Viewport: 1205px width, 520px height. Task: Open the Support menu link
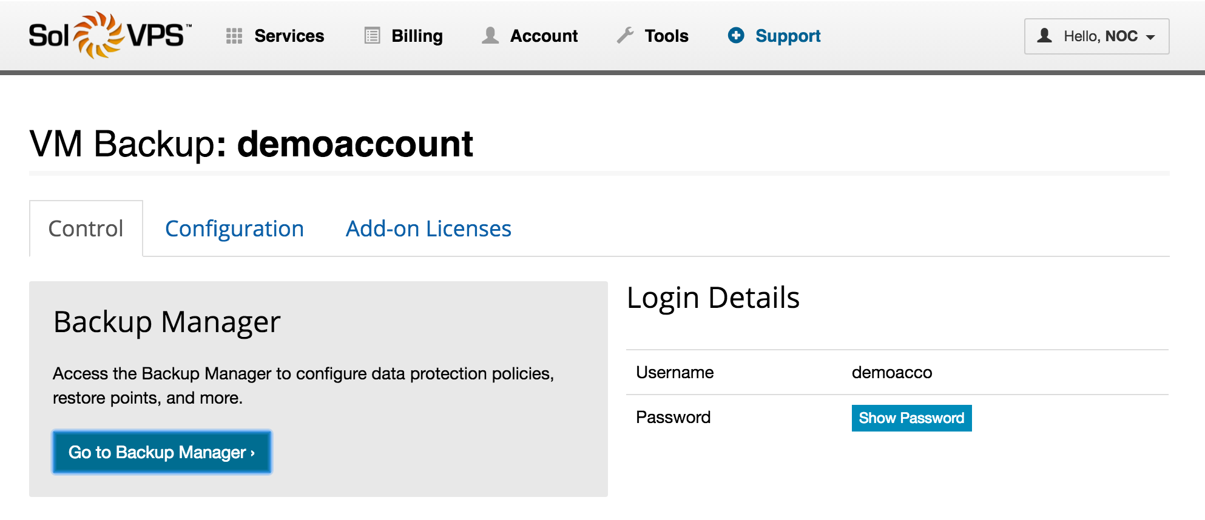788,36
